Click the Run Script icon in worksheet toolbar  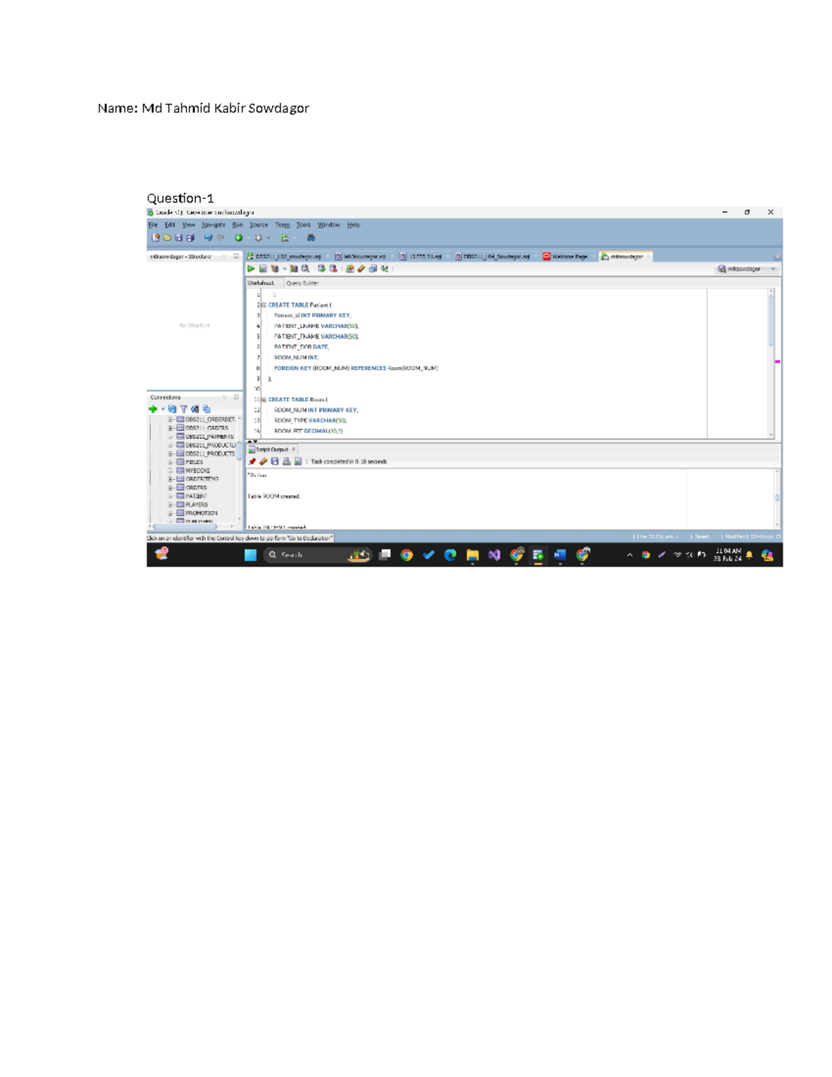[263, 269]
